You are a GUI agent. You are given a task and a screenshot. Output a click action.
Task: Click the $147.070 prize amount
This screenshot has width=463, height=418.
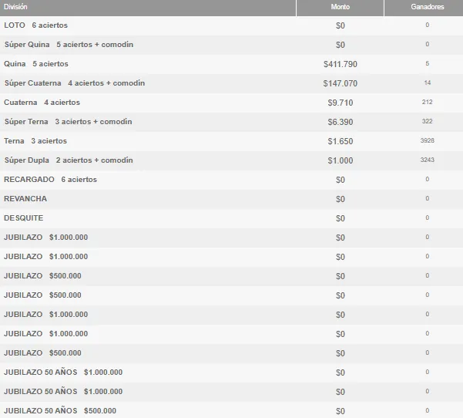point(341,83)
